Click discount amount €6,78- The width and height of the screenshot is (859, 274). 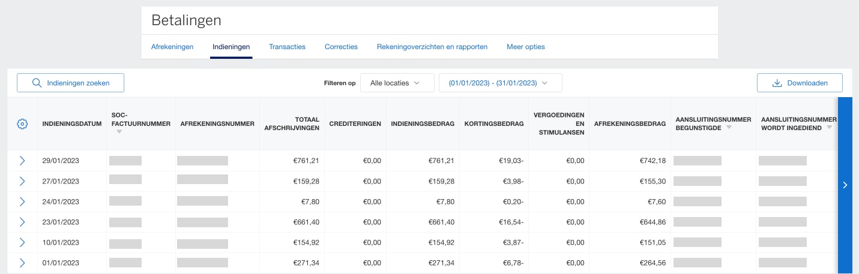(514, 263)
